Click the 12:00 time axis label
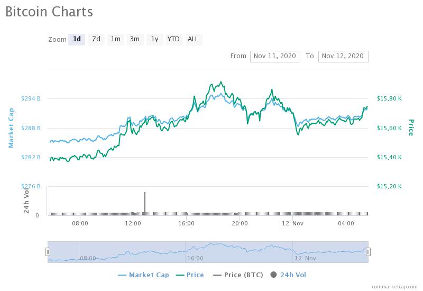 [133, 223]
